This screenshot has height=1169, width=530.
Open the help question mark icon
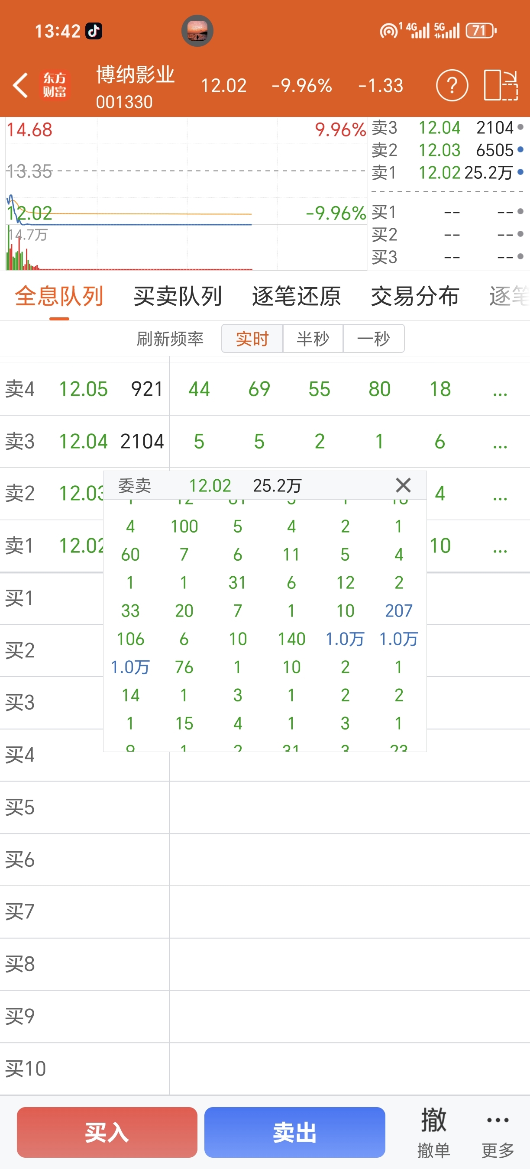pos(452,85)
